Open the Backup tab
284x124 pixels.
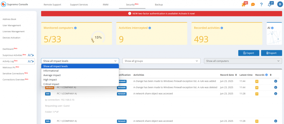pos(159,4)
